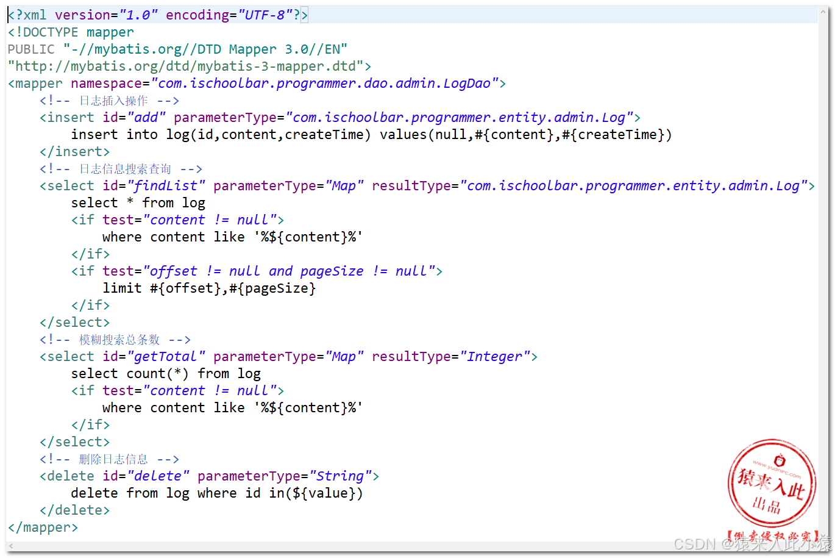Click the closing </insert> tag
The height and width of the screenshot is (558, 835).
pyautogui.click(x=74, y=151)
